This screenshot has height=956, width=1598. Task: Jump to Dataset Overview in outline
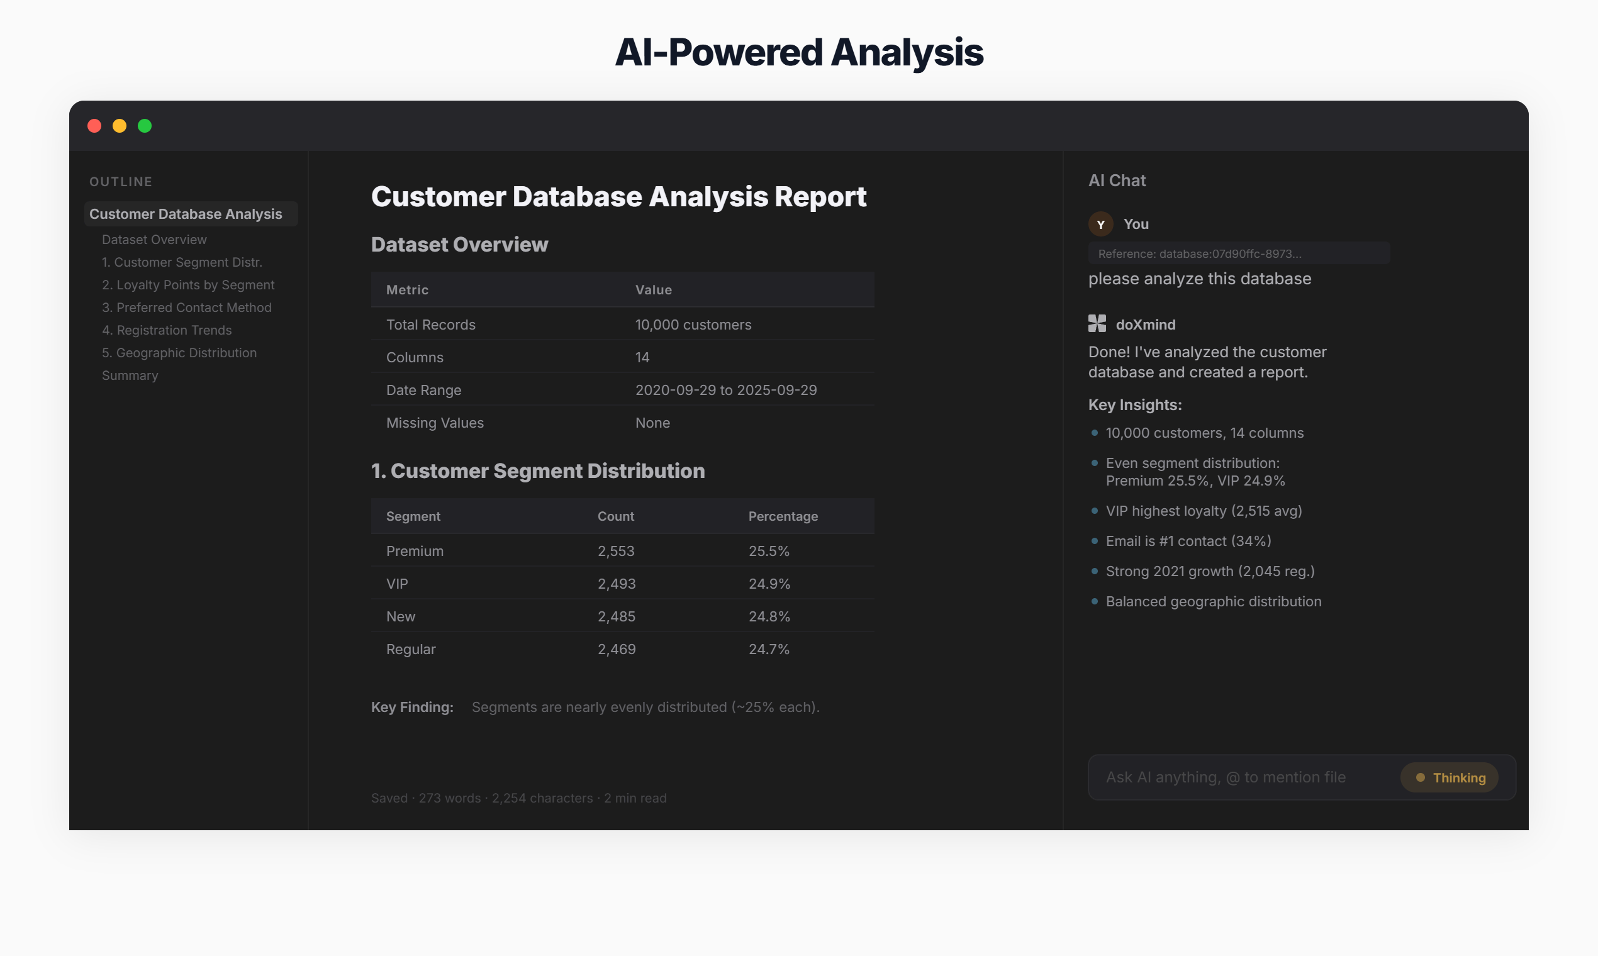point(154,240)
